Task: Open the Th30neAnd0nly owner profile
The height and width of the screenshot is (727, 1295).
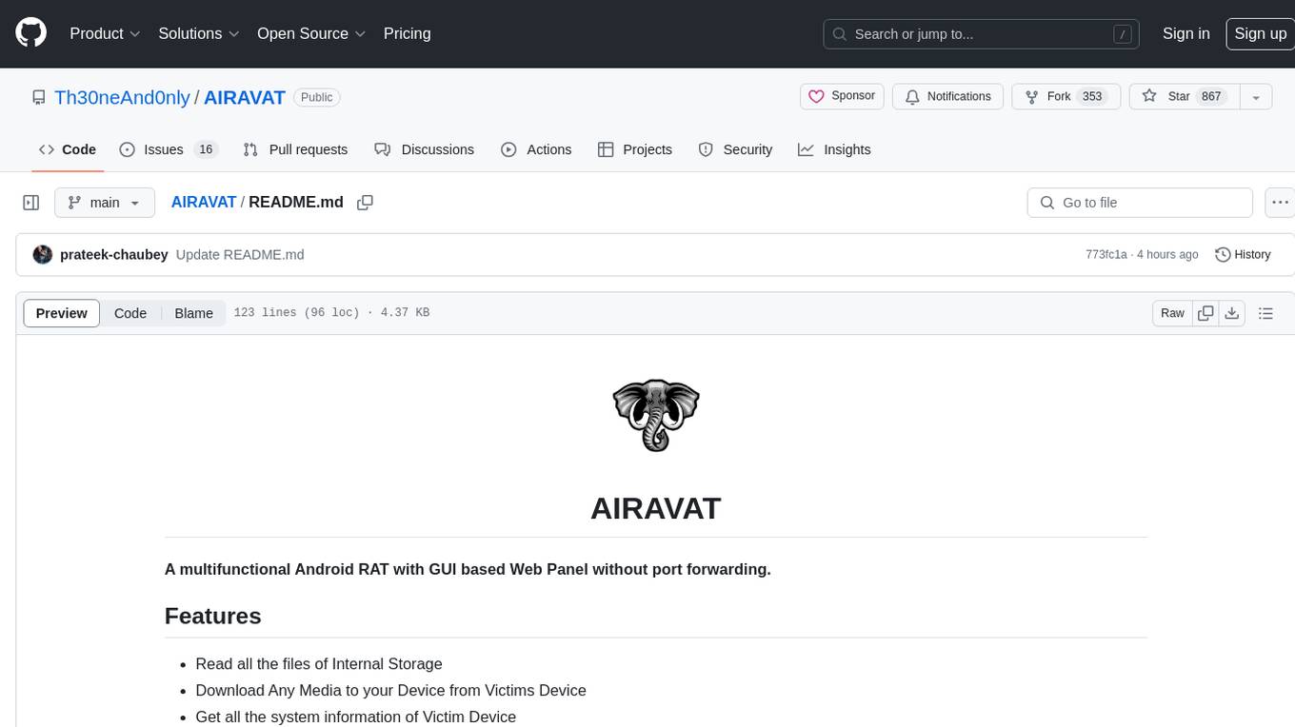Action: click(x=122, y=97)
